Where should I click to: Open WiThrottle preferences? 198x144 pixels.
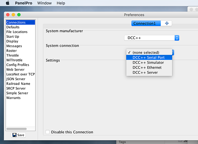20,60
